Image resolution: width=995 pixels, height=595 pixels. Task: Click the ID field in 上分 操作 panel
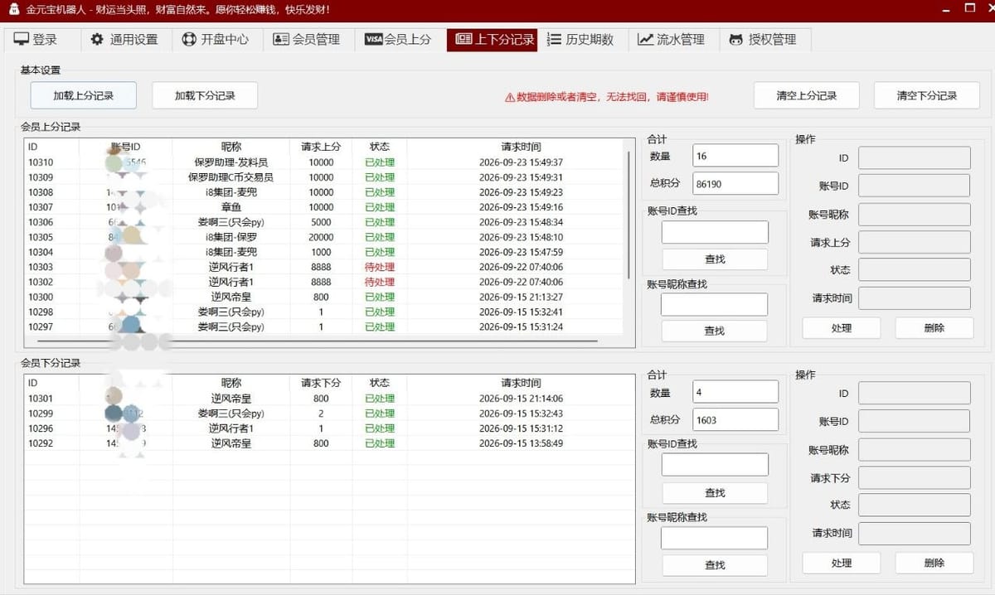pyautogui.click(x=914, y=157)
